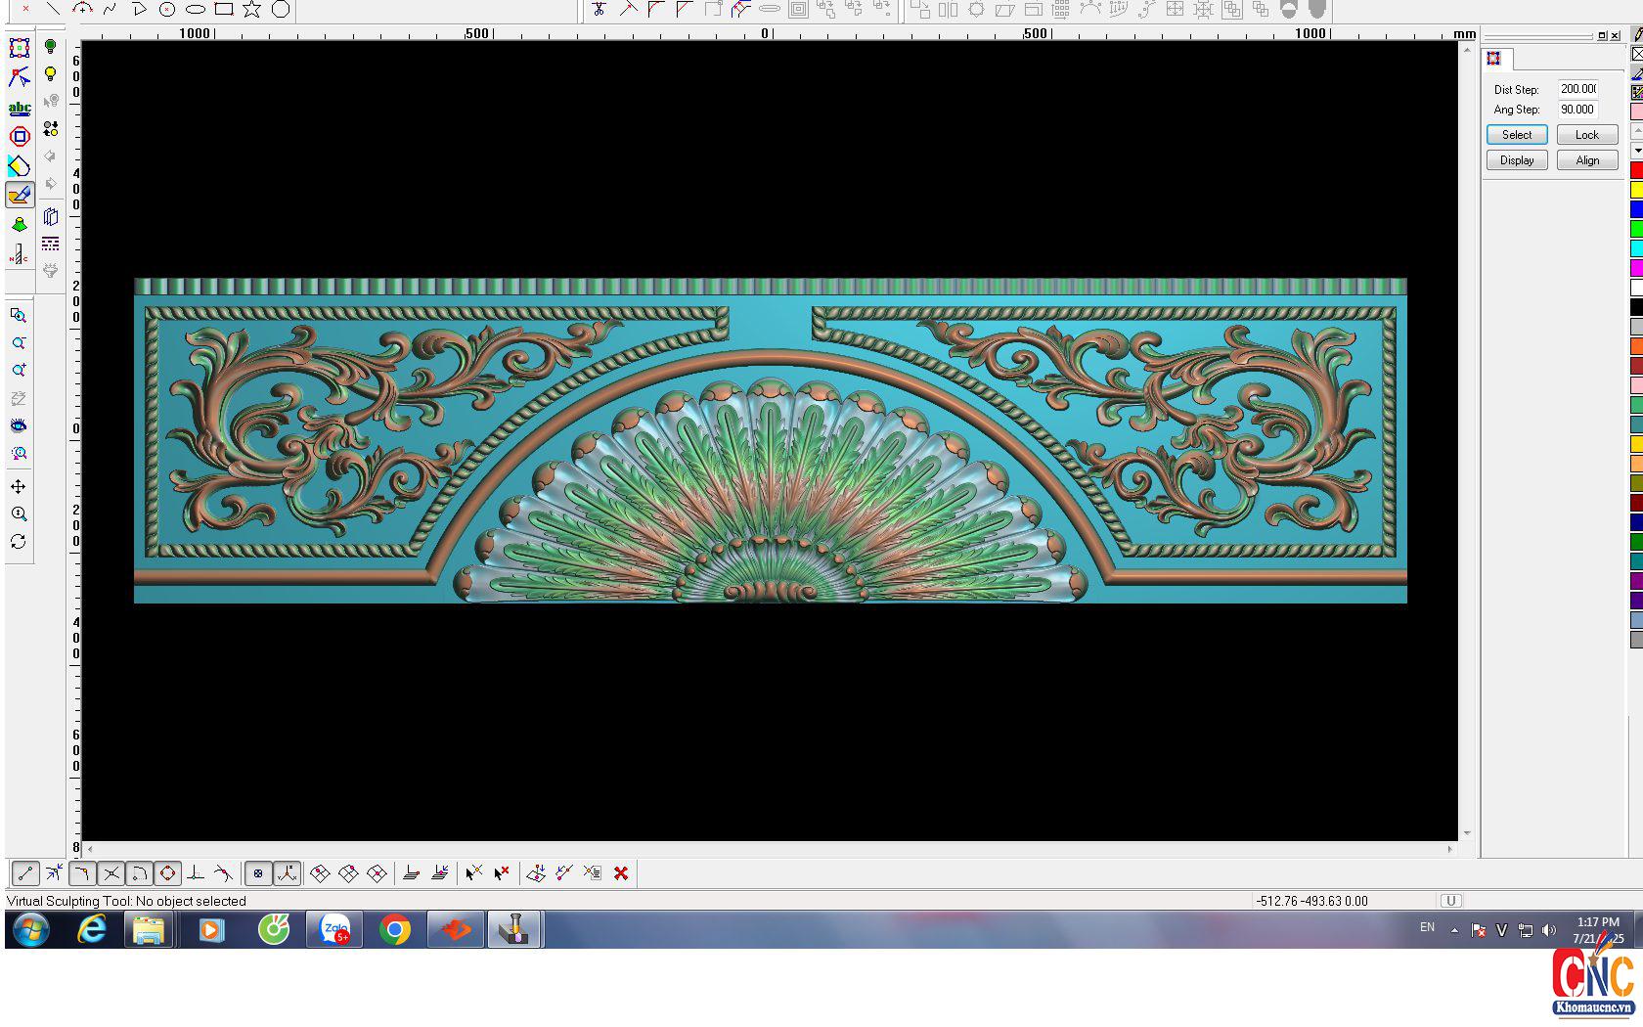
Task: Click the scissors trim tool
Action: pyautogui.click(x=599, y=10)
